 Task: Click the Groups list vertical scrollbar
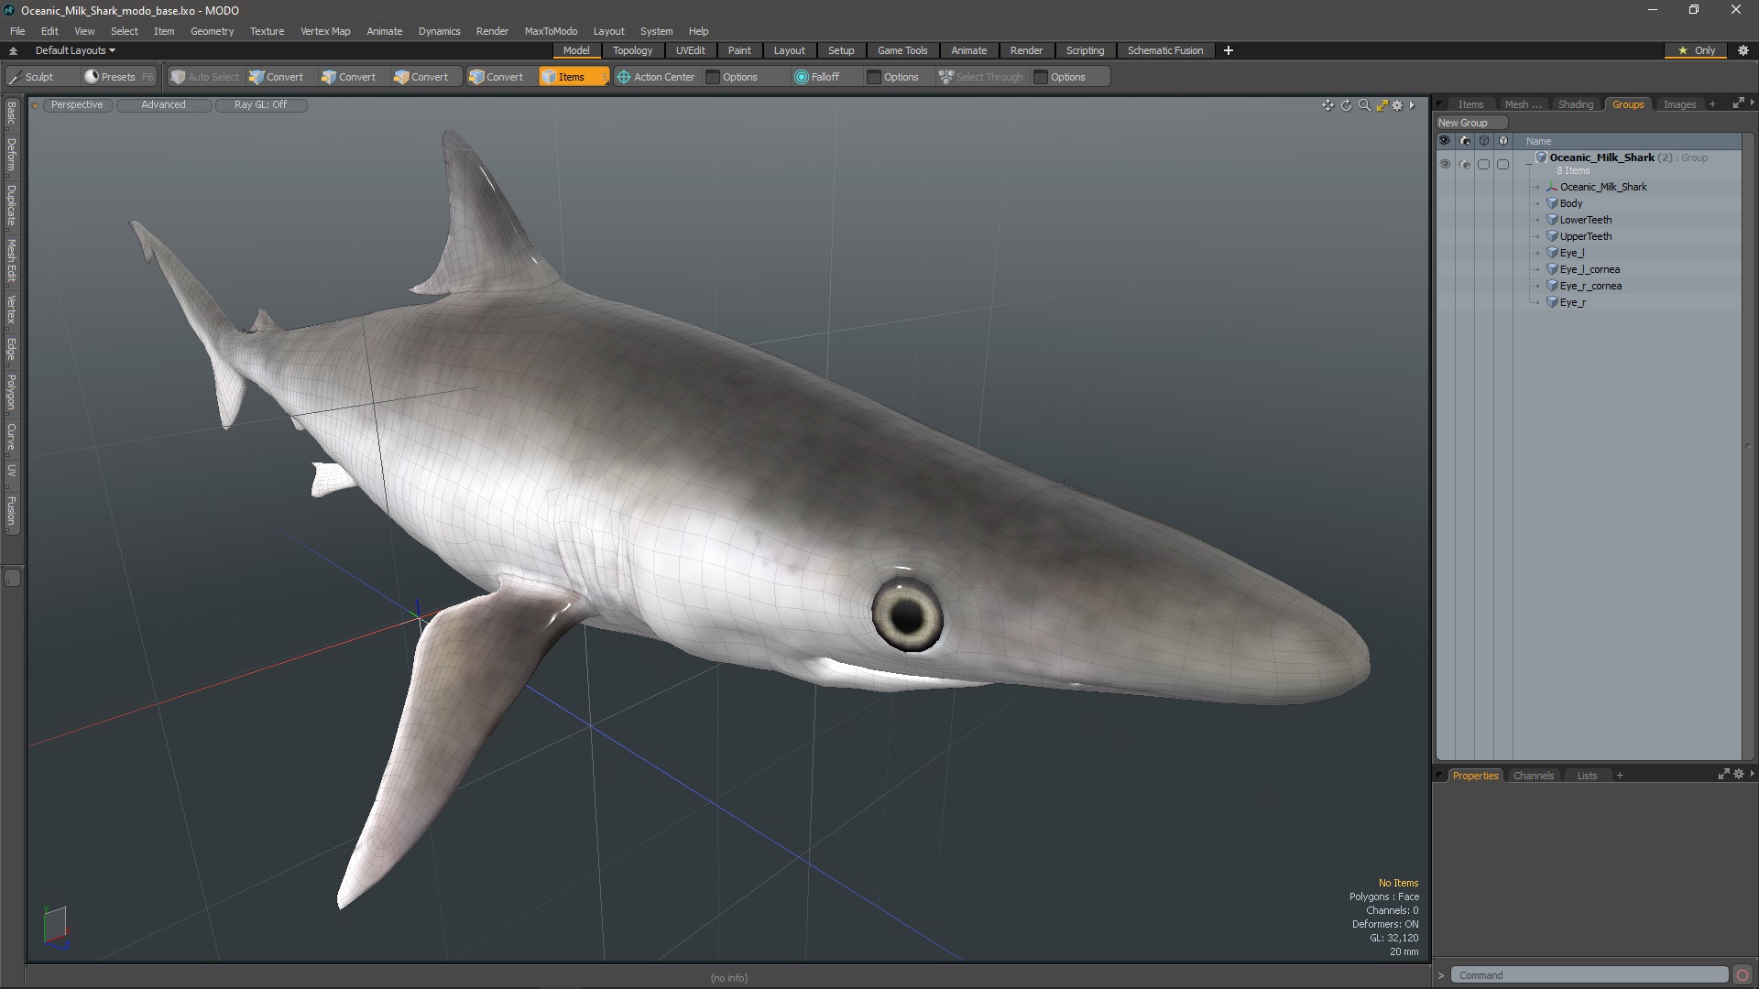[1748, 447]
